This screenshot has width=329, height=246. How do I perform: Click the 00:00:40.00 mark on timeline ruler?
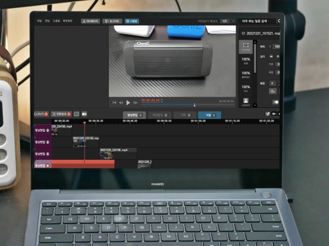[x=130, y=121]
